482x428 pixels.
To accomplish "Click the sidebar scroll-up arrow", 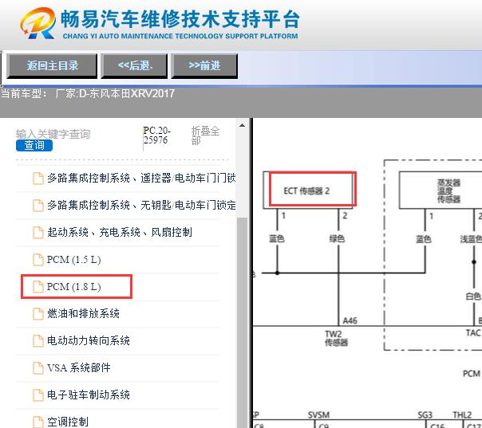I will tap(243, 125).
